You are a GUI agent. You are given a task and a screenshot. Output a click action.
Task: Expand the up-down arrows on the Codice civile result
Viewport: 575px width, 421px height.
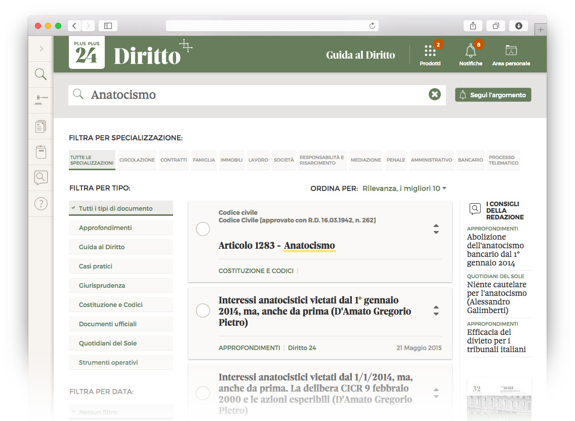point(436,229)
